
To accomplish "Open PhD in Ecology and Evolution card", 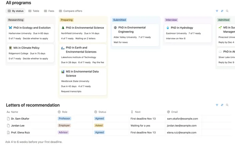I will (x=31, y=33).
